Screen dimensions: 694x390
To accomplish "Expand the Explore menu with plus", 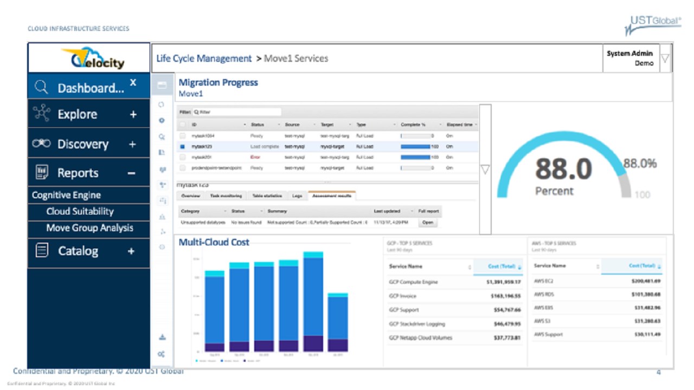I will click(x=133, y=114).
